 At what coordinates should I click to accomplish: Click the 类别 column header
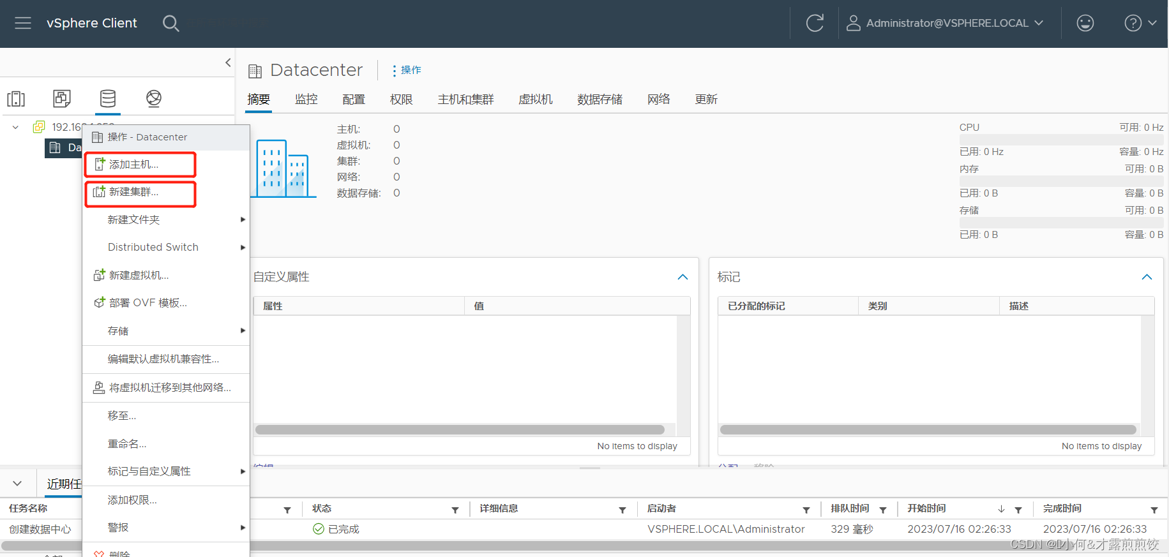click(929, 306)
